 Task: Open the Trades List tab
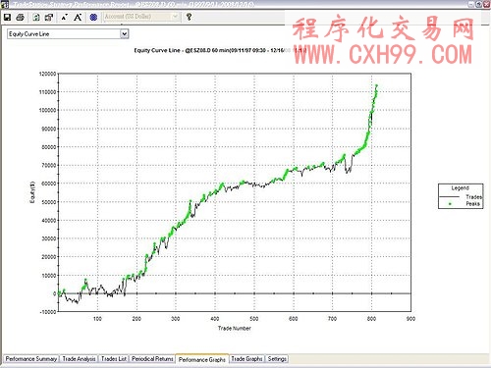click(x=114, y=359)
